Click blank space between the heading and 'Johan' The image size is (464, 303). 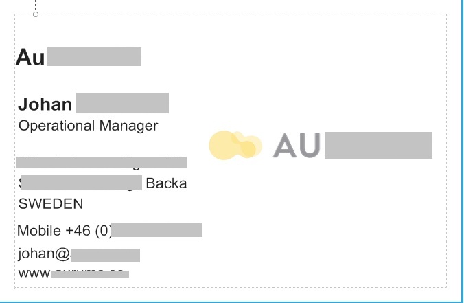(x=89, y=80)
